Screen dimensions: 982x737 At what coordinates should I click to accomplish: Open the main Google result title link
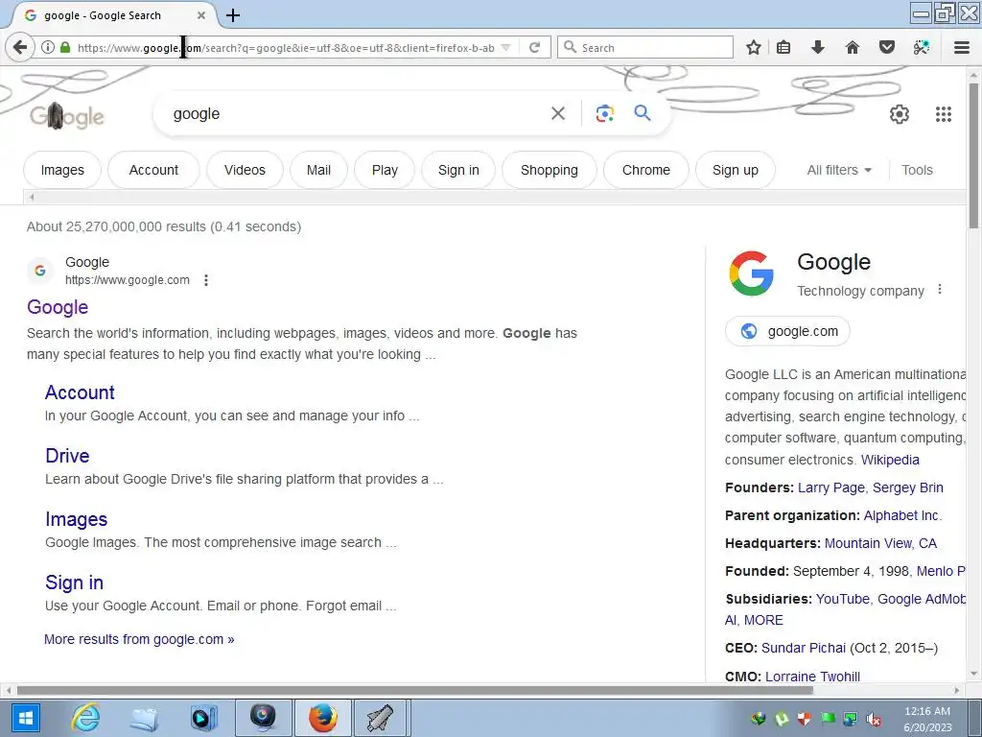click(x=58, y=307)
